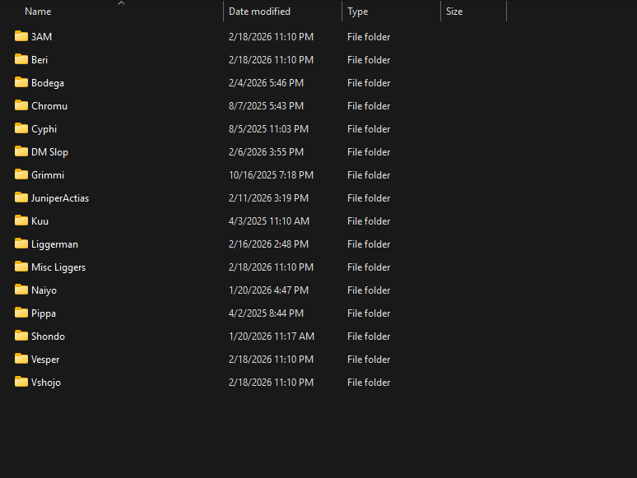Click the Grimmi folder icon
Viewport: 637px width, 478px height.
[x=21, y=174]
